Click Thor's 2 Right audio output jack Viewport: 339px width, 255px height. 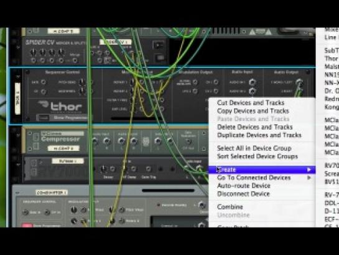coord(299,91)
